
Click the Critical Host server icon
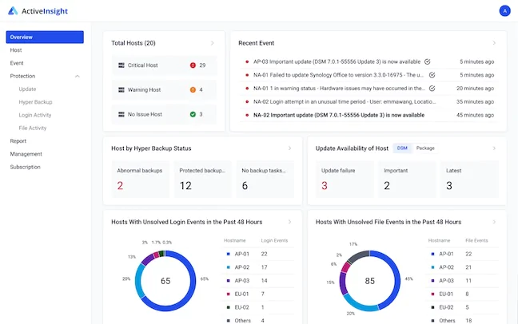(x=122, y=65)
